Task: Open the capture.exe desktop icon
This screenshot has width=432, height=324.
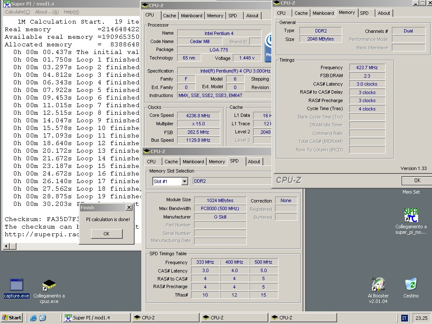Action: [x=16, y=285]
